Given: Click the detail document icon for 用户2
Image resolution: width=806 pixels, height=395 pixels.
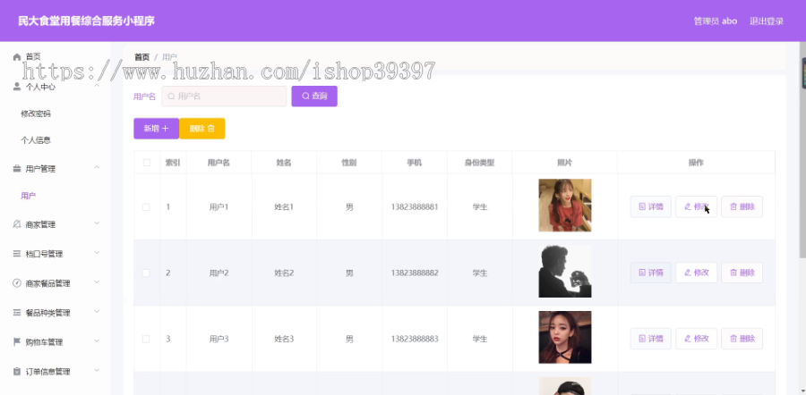Looking at the screenshot, I should click(642, 273).
